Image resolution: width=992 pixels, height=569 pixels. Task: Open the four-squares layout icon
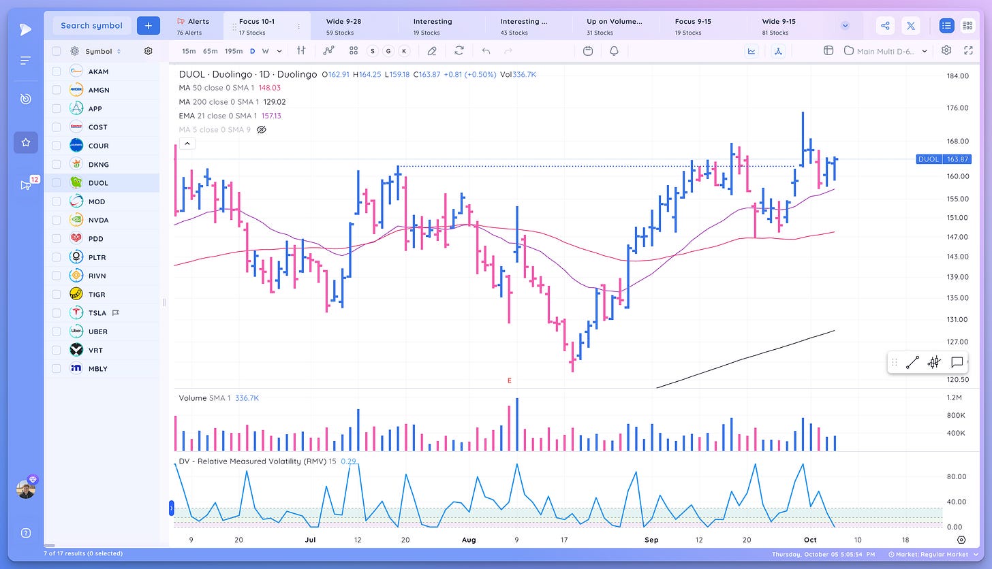coord(353,50)
